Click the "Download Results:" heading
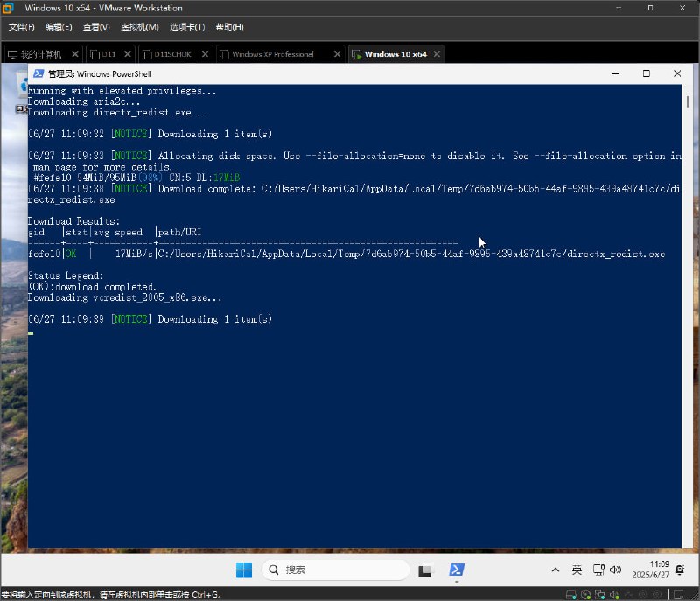The image size is (700, 601). (74, 221)
